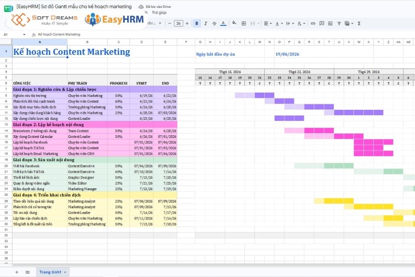This screenshot has height=277, width=415.
Task: Click PROGRESS column heading cell
Action: coord(119,83)
